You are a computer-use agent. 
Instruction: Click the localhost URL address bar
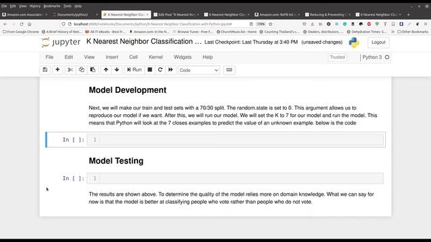point(153,24)
